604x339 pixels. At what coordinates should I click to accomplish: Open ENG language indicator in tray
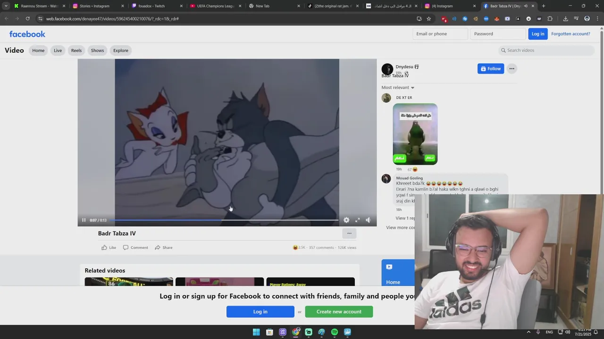click(549, 332)
